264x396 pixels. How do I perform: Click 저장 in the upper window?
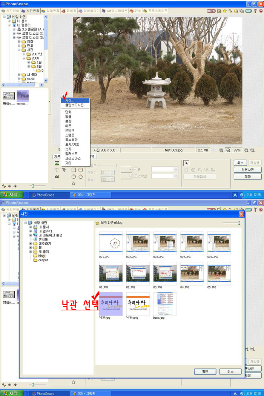[x=247, y=177]
